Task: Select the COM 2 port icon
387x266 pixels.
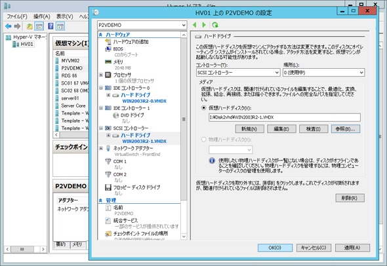Action: pyautogui.click(x=108, y=174)
